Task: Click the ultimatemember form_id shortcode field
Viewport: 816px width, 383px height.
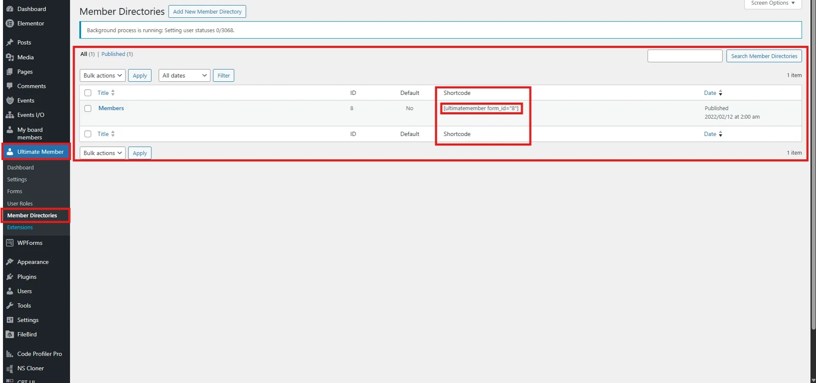Action: pos(481,108)
